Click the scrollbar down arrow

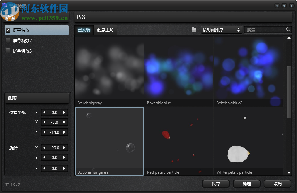click(x=289, y=173)
